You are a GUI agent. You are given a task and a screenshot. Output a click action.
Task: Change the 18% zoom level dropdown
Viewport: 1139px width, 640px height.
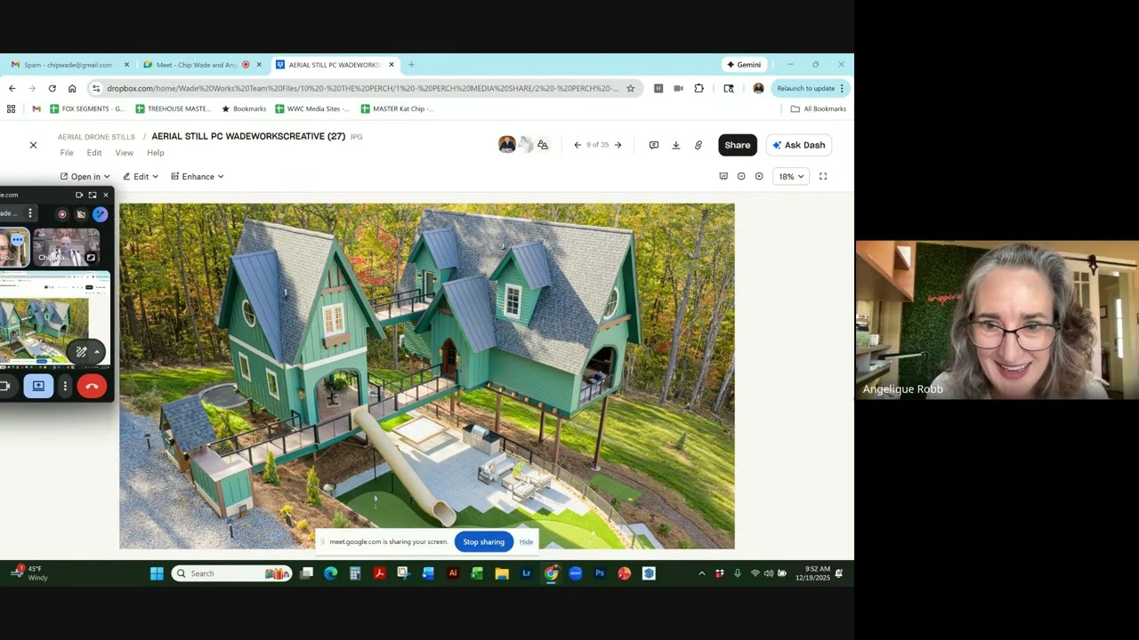tap(791, 176)
